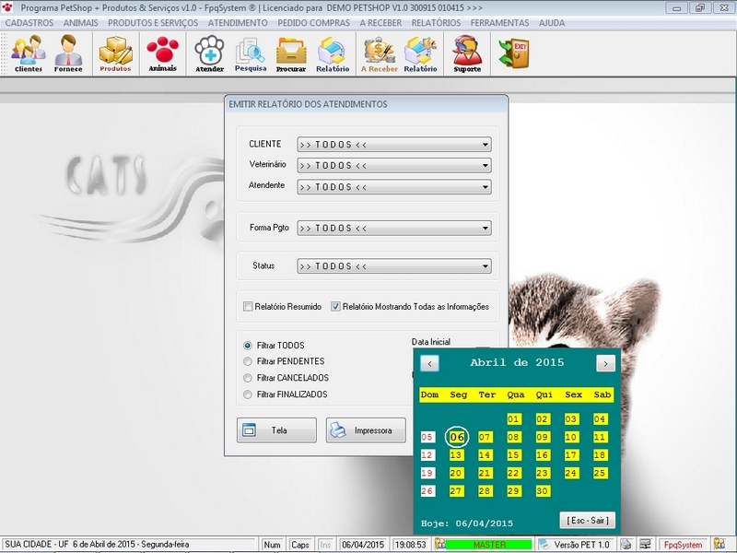Open the A RECEBER menu
The height and width of the screenshot is (553, 737).
[x=380, y=23]
